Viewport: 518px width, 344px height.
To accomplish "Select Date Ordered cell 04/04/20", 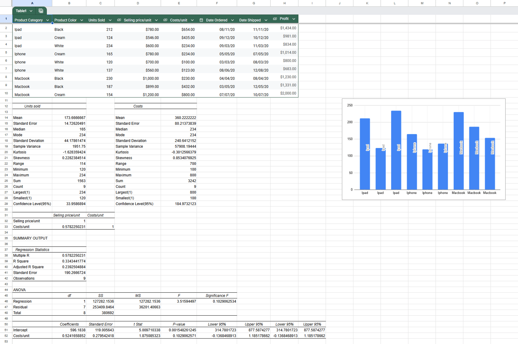I will (217, 78).
